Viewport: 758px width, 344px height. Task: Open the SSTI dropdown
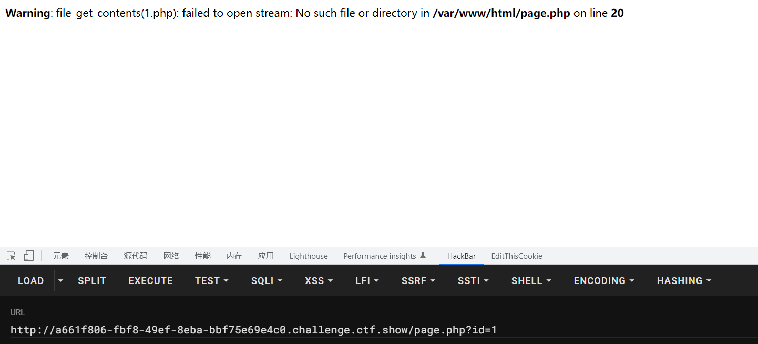[x=473, y=281]
